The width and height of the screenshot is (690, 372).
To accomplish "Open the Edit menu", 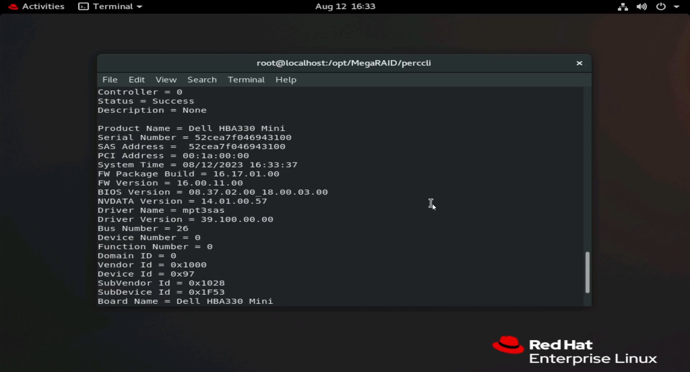I will pos(137,79).
